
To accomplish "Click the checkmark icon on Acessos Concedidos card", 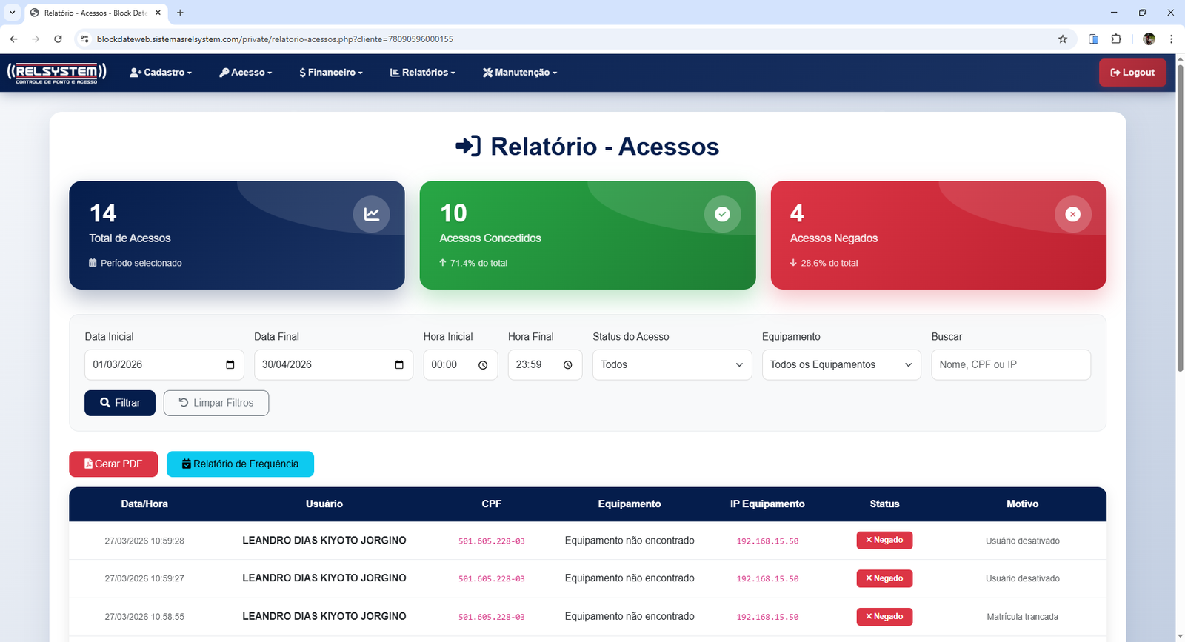I will [722, 214].
